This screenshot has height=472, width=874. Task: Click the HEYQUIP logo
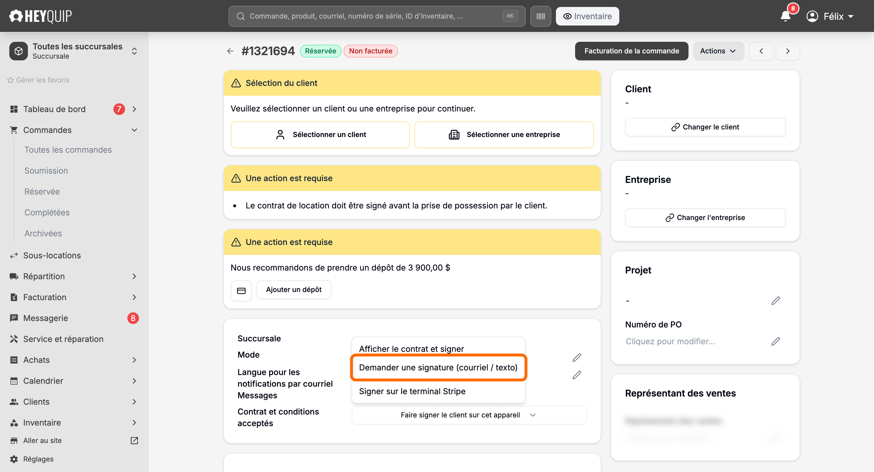40,16
